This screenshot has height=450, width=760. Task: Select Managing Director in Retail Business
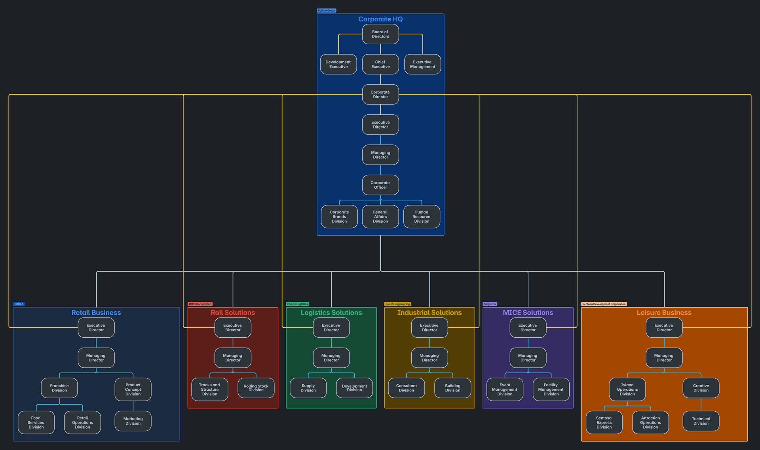[x=96, y=358]
